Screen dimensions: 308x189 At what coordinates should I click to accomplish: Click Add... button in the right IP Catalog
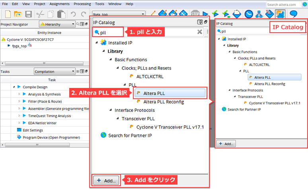[x=226, y=144]
